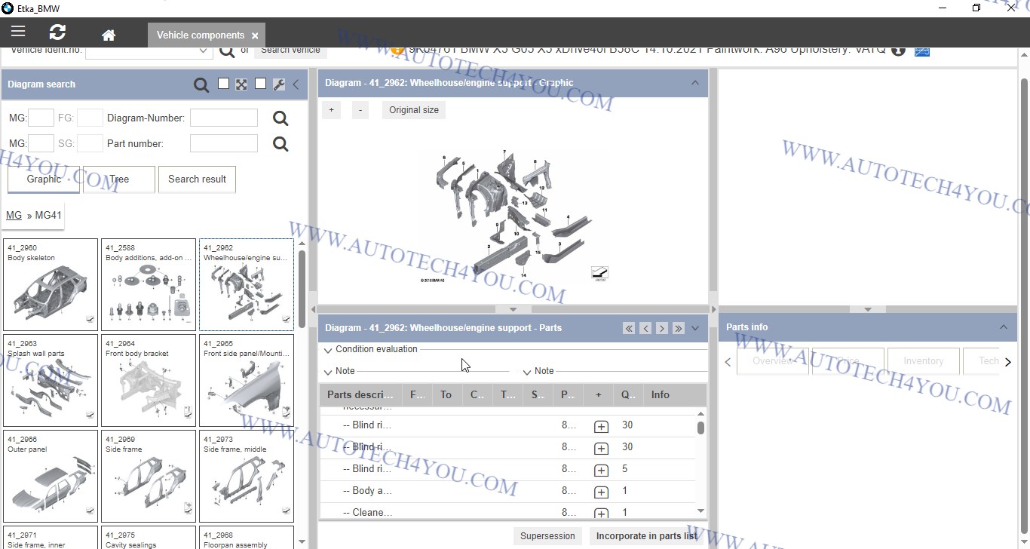Add the first Blind rivet row with plus icon
Screen dimensions: 1030x549
601,427
